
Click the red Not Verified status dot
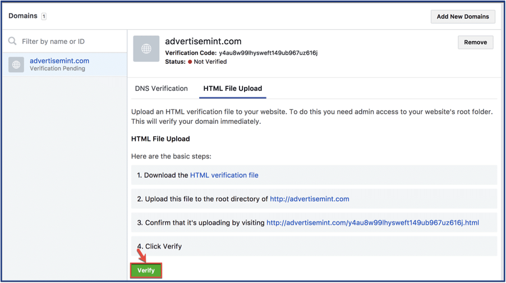(190, 62)
